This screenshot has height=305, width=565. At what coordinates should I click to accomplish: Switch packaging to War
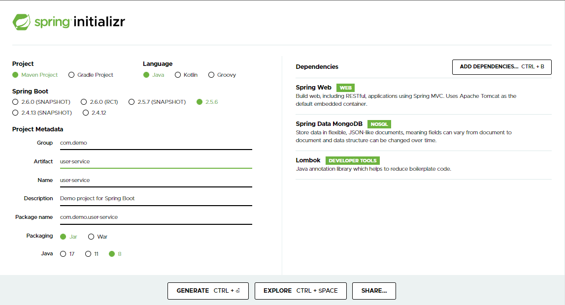91,237
